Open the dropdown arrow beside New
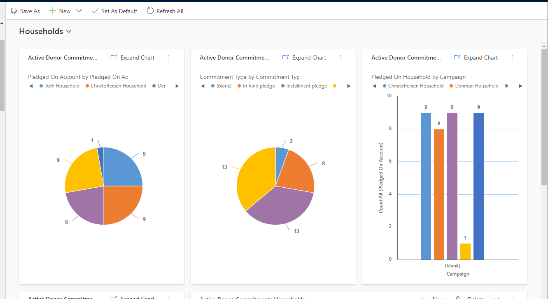The image size is (548, 299). point(79,11)
